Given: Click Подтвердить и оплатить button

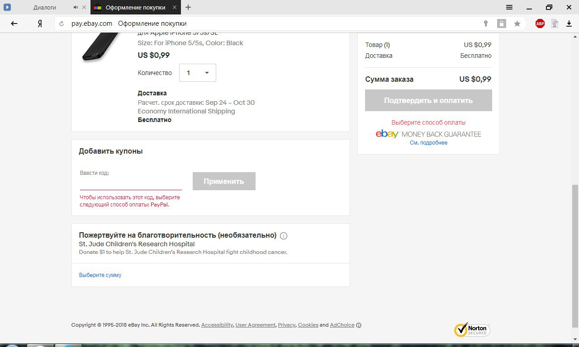Looking at the screenshot, I should tap(428, 100).
